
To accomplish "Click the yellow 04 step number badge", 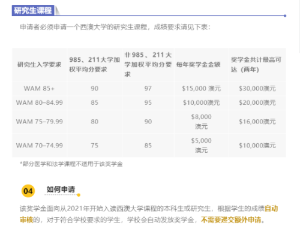I will (x=28, y=191).
